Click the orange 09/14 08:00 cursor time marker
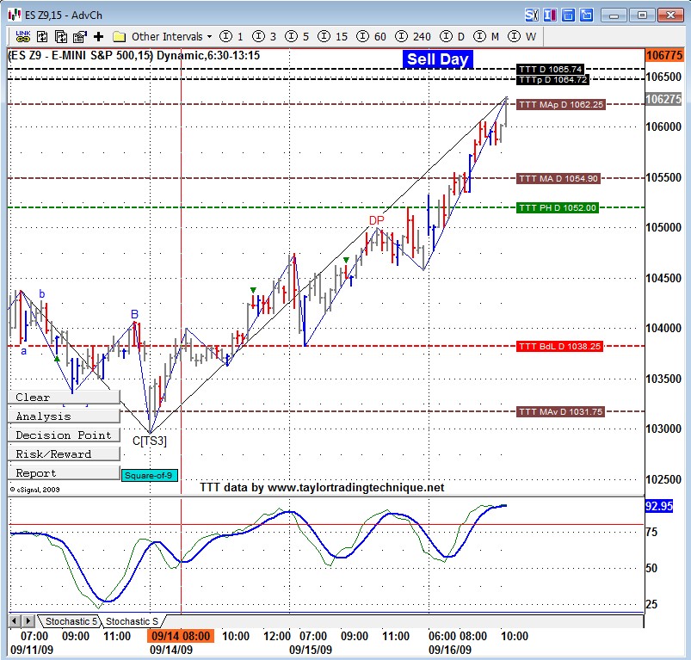Viewport: 691px width, 660px height. (181, 636)
